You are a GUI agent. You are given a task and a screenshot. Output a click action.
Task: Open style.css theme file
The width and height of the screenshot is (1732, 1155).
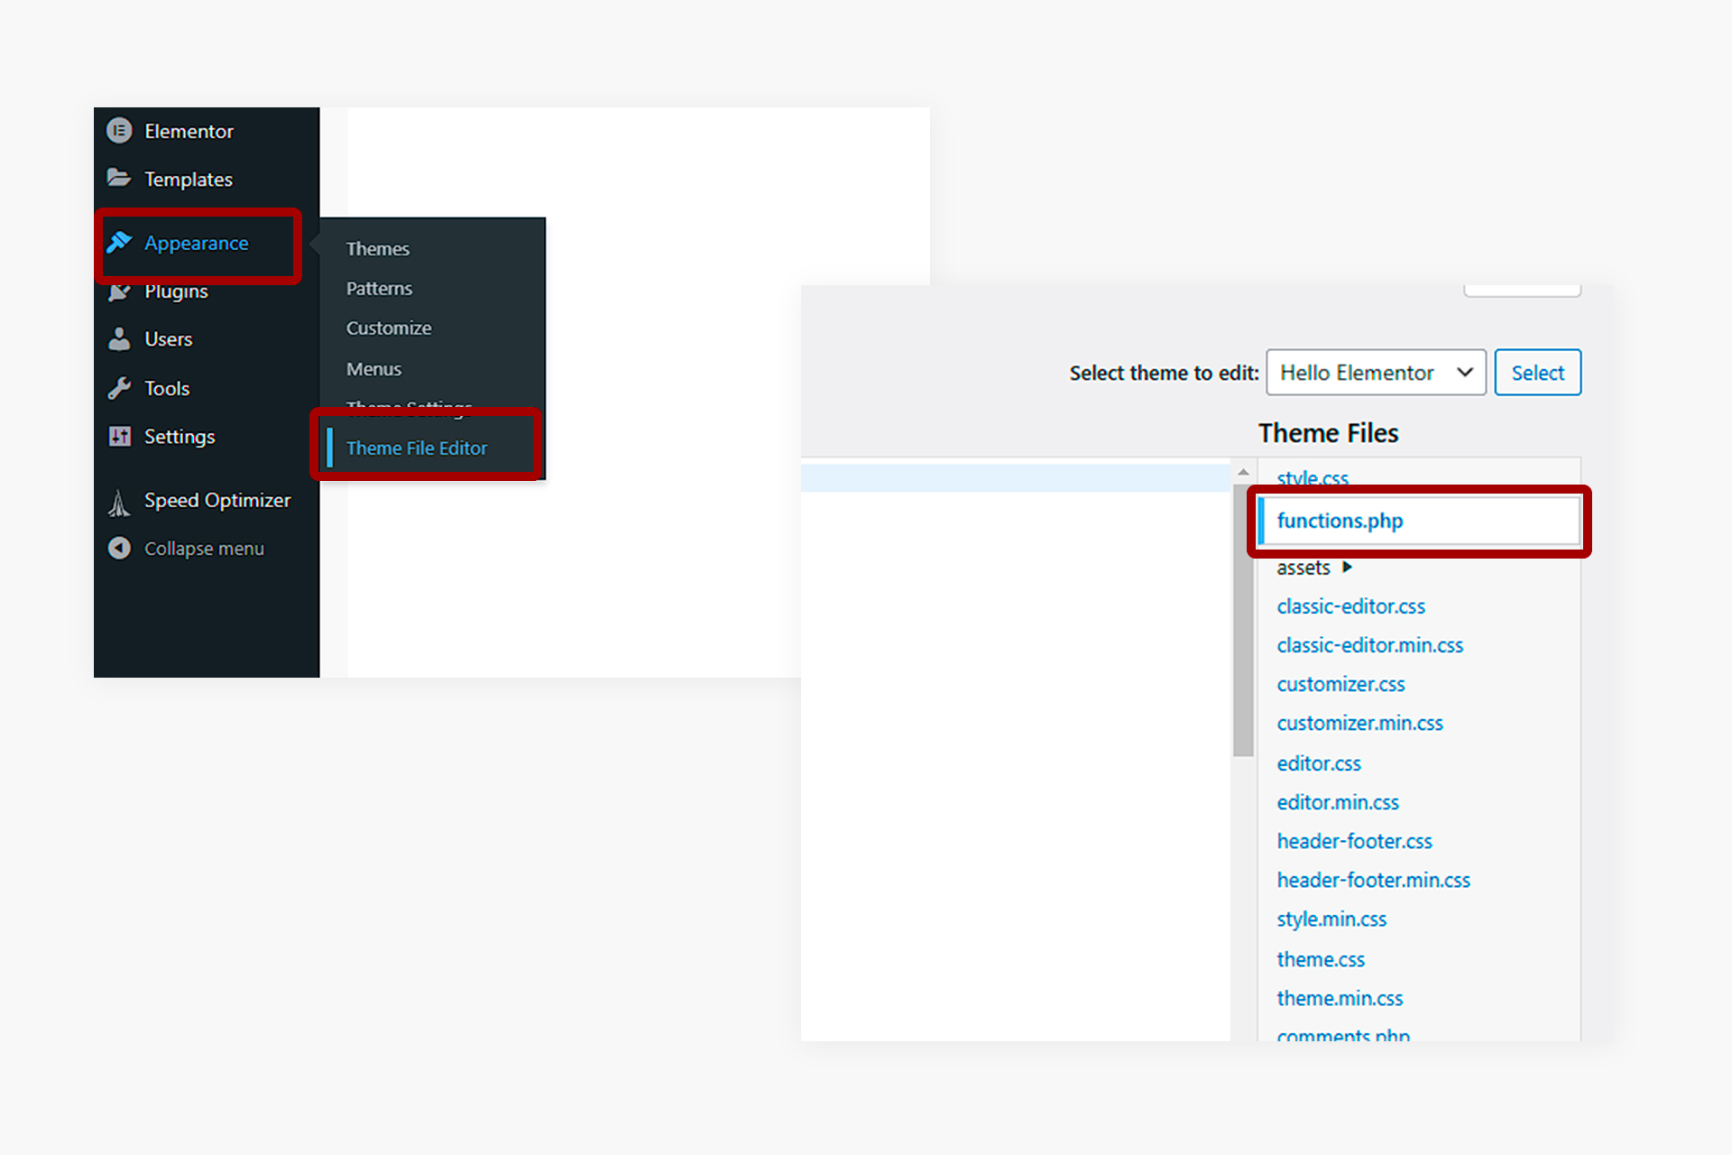pyautogui.click(x=1313, y=478)
